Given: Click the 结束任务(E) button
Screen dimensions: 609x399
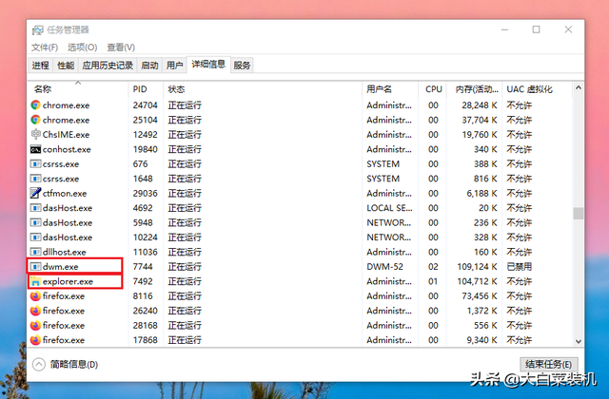Looking at the screenshot, I should (548, 364).
